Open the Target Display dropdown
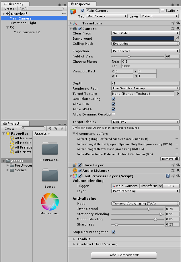Image resolution: width=181 pixels, height=262 pixels. tap(145, 122)
